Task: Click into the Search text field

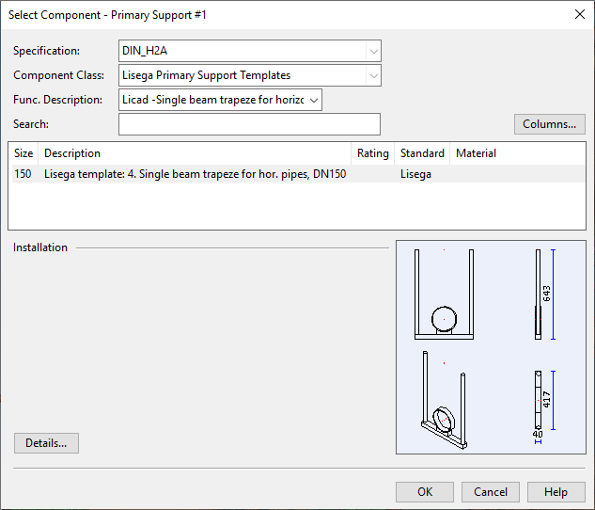Action: 249,124
